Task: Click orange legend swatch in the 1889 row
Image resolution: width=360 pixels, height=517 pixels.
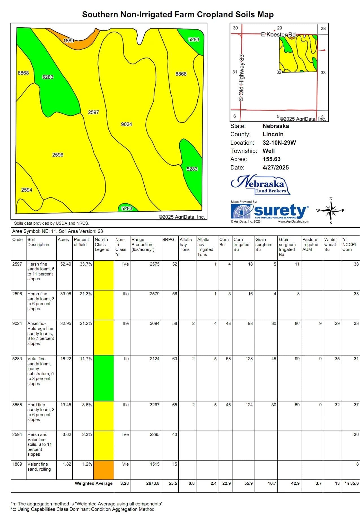Action: [x=104, y=470]
